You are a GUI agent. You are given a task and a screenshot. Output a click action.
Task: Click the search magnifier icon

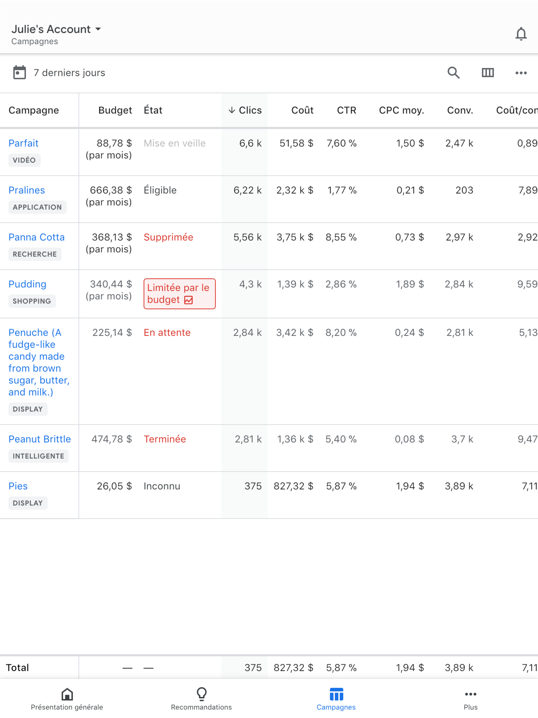(x=453, y=73)
